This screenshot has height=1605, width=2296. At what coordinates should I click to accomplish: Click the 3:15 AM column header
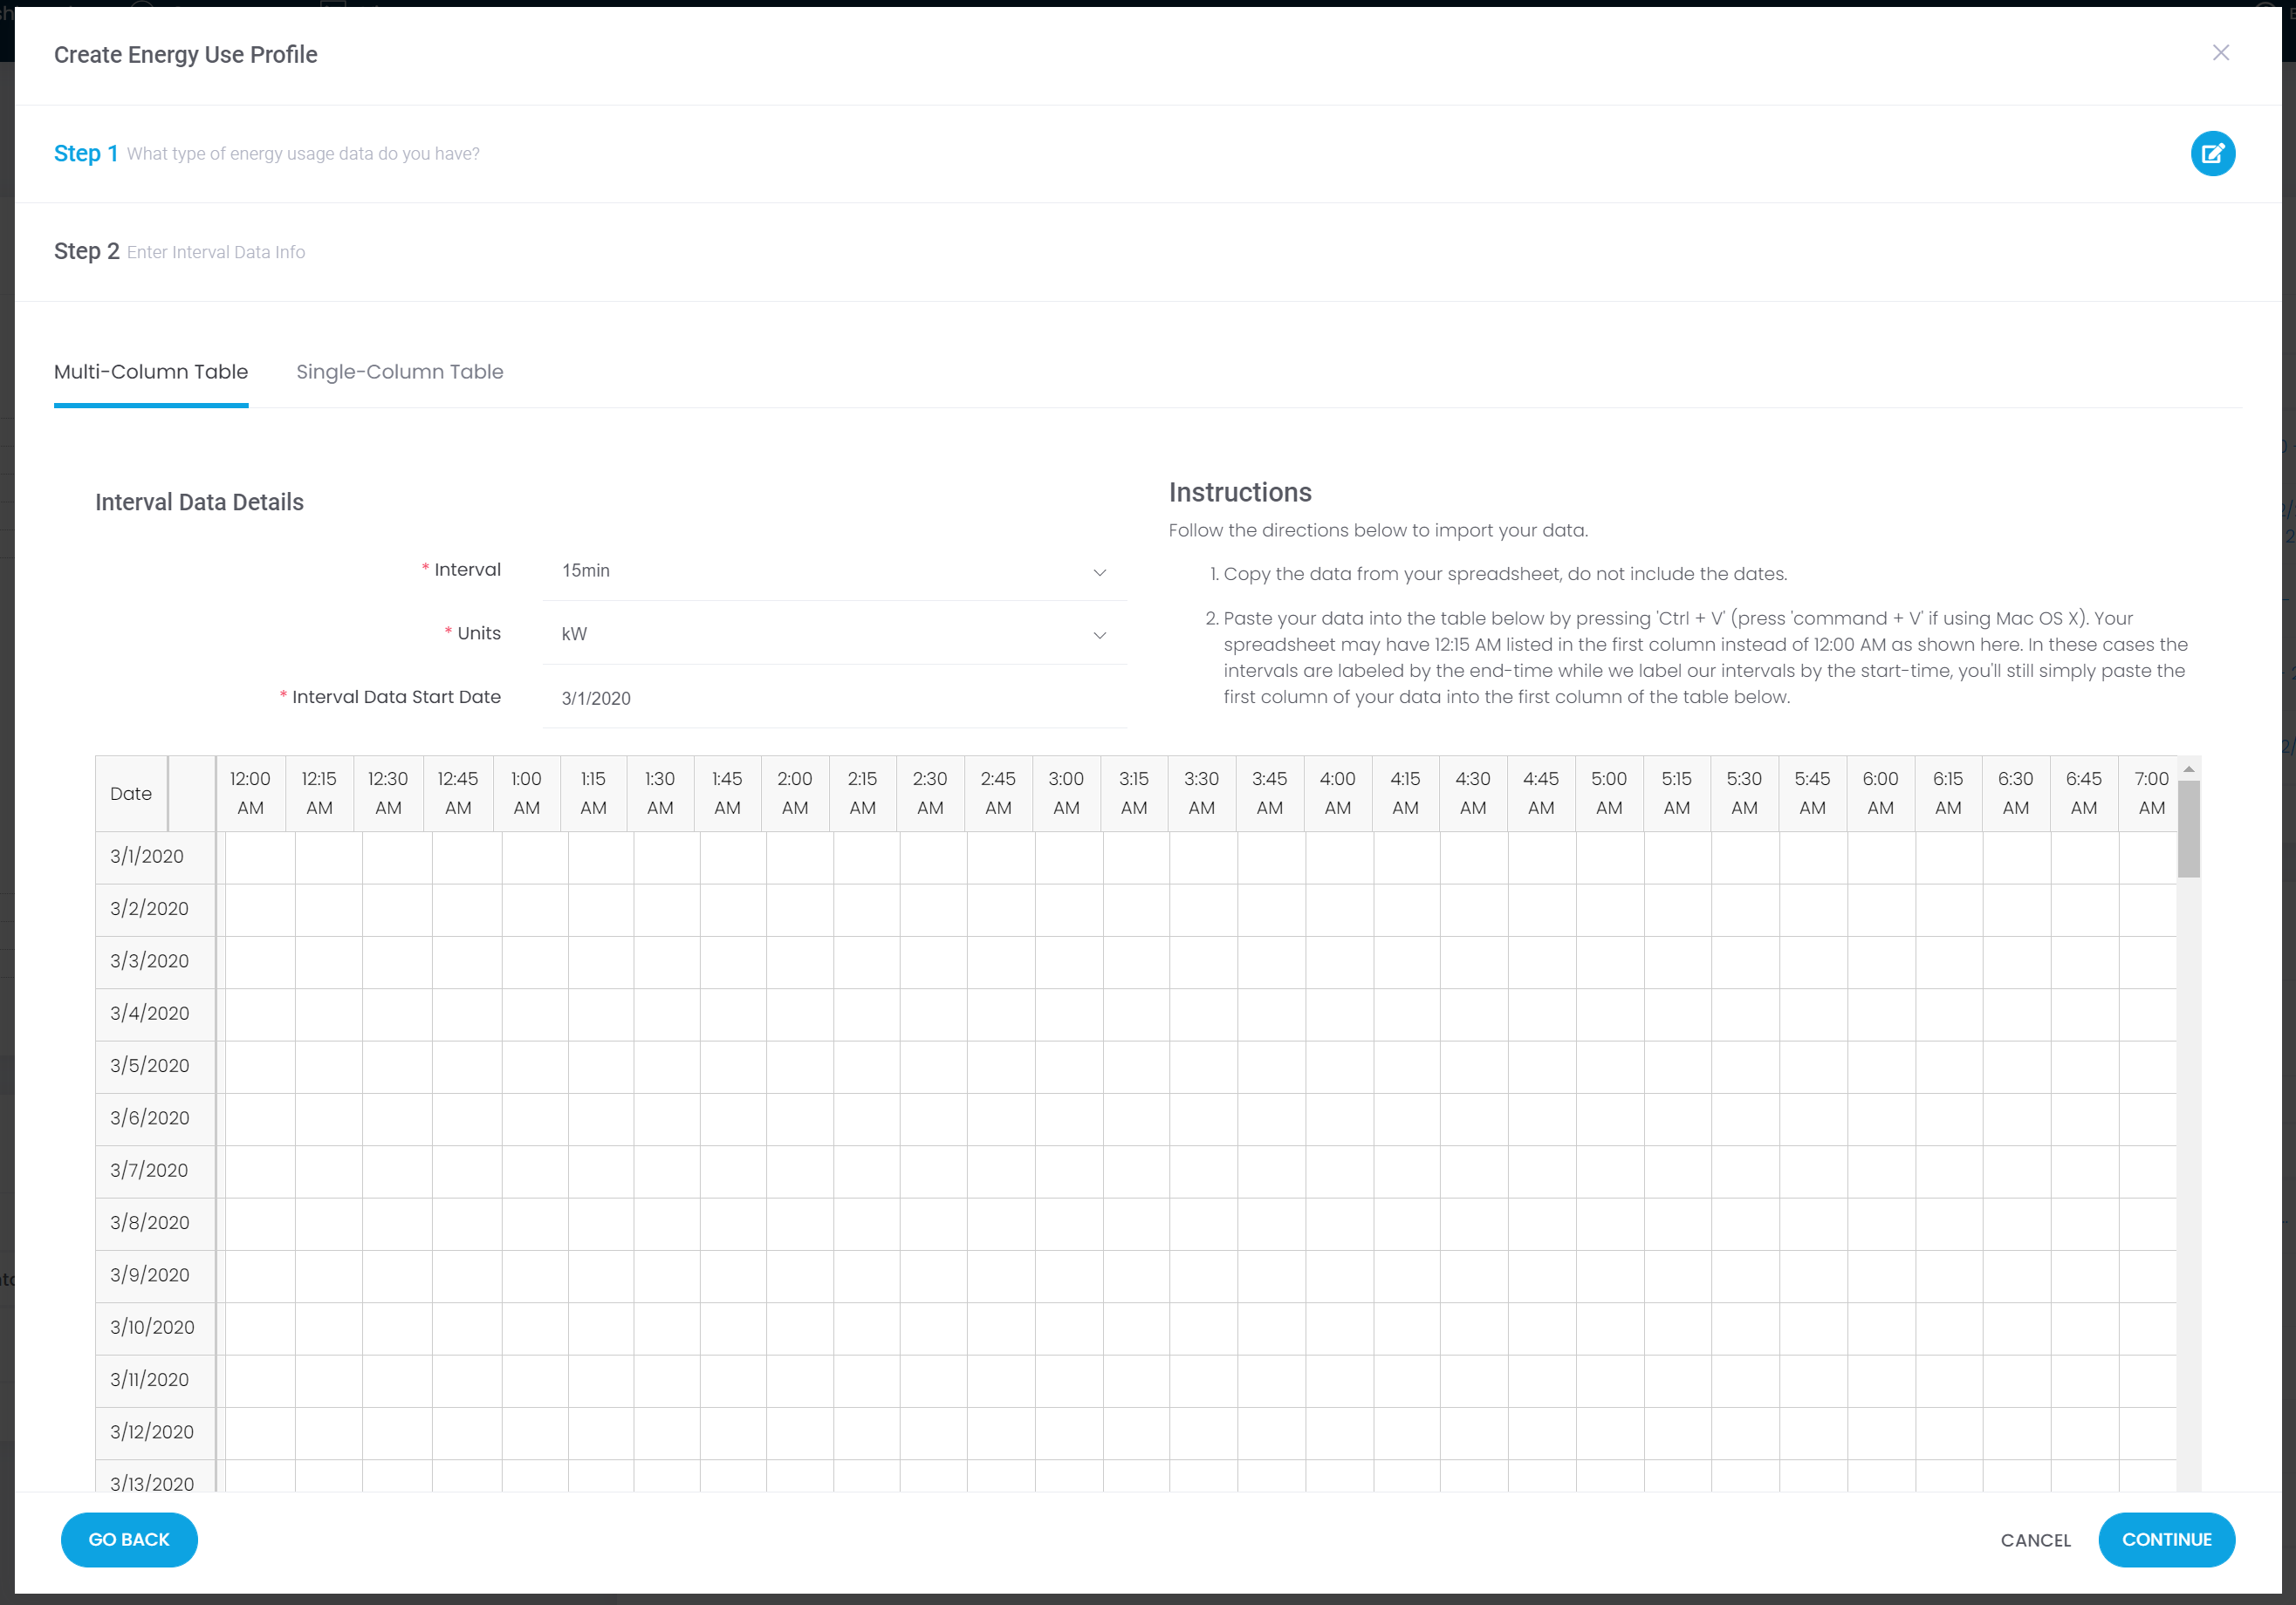(x=1134, y=794)
